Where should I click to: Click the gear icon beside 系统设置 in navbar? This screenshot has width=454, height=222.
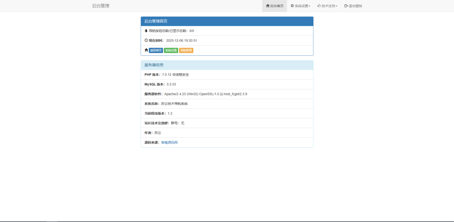click(292, 6)
